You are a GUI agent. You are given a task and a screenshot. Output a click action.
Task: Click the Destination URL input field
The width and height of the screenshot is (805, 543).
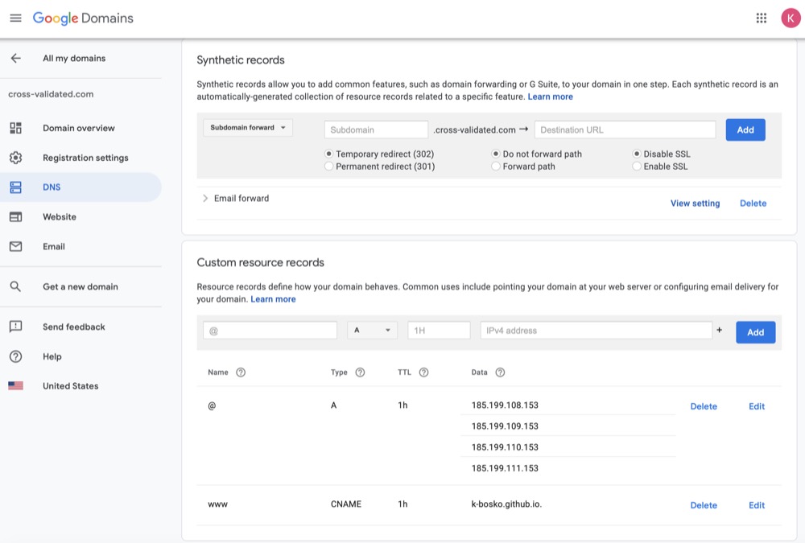click(x=625, y=130)
